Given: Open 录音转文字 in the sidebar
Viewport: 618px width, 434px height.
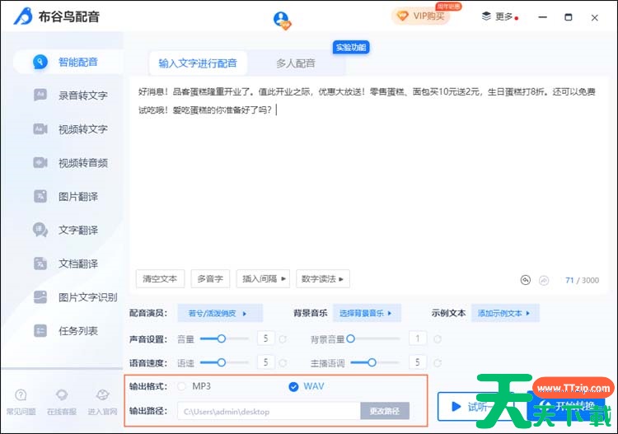Looking at the screenshot, I should tap(71, 96).
